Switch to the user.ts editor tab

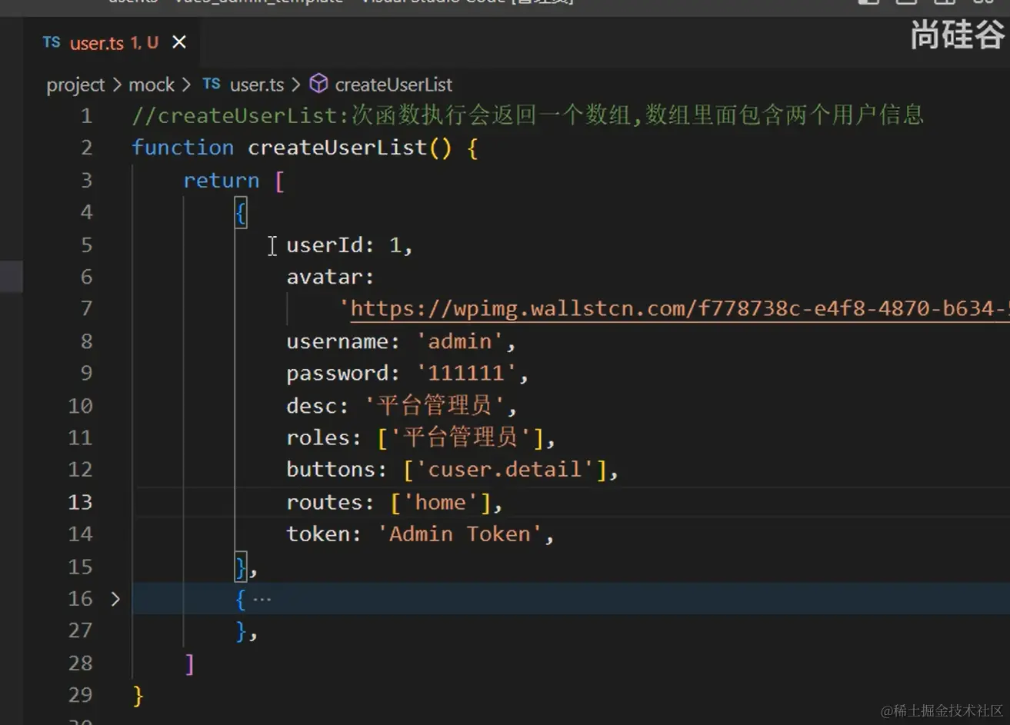pyautogui.click(x=114, y=43)
